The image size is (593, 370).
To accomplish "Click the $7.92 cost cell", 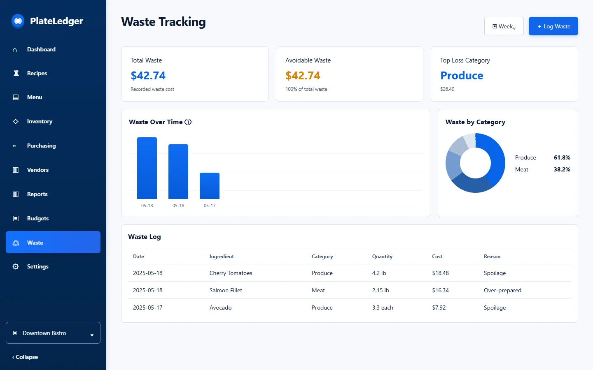I will pyautogui.click(x=439, y=308).
